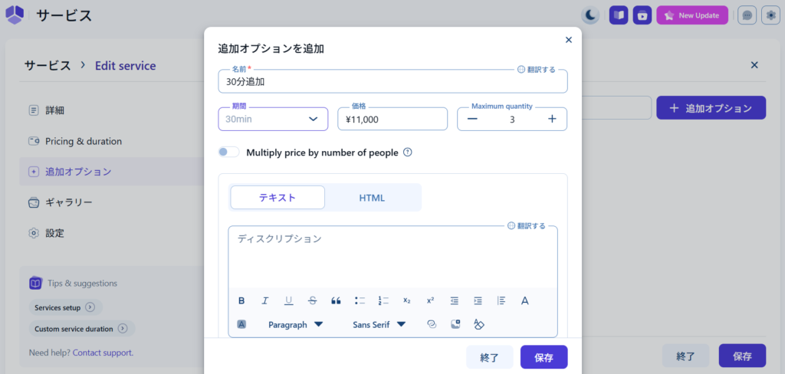Switch to the HTML editor tab

point(372,198)
